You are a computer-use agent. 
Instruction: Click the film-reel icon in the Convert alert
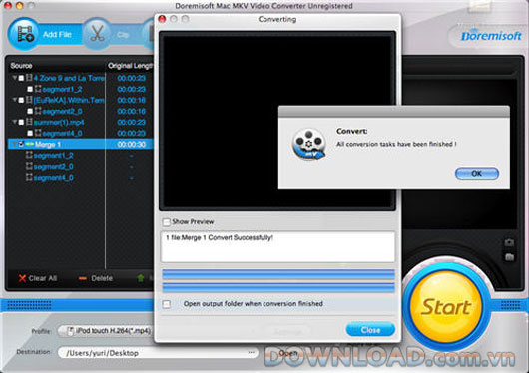tap(308, 144)
